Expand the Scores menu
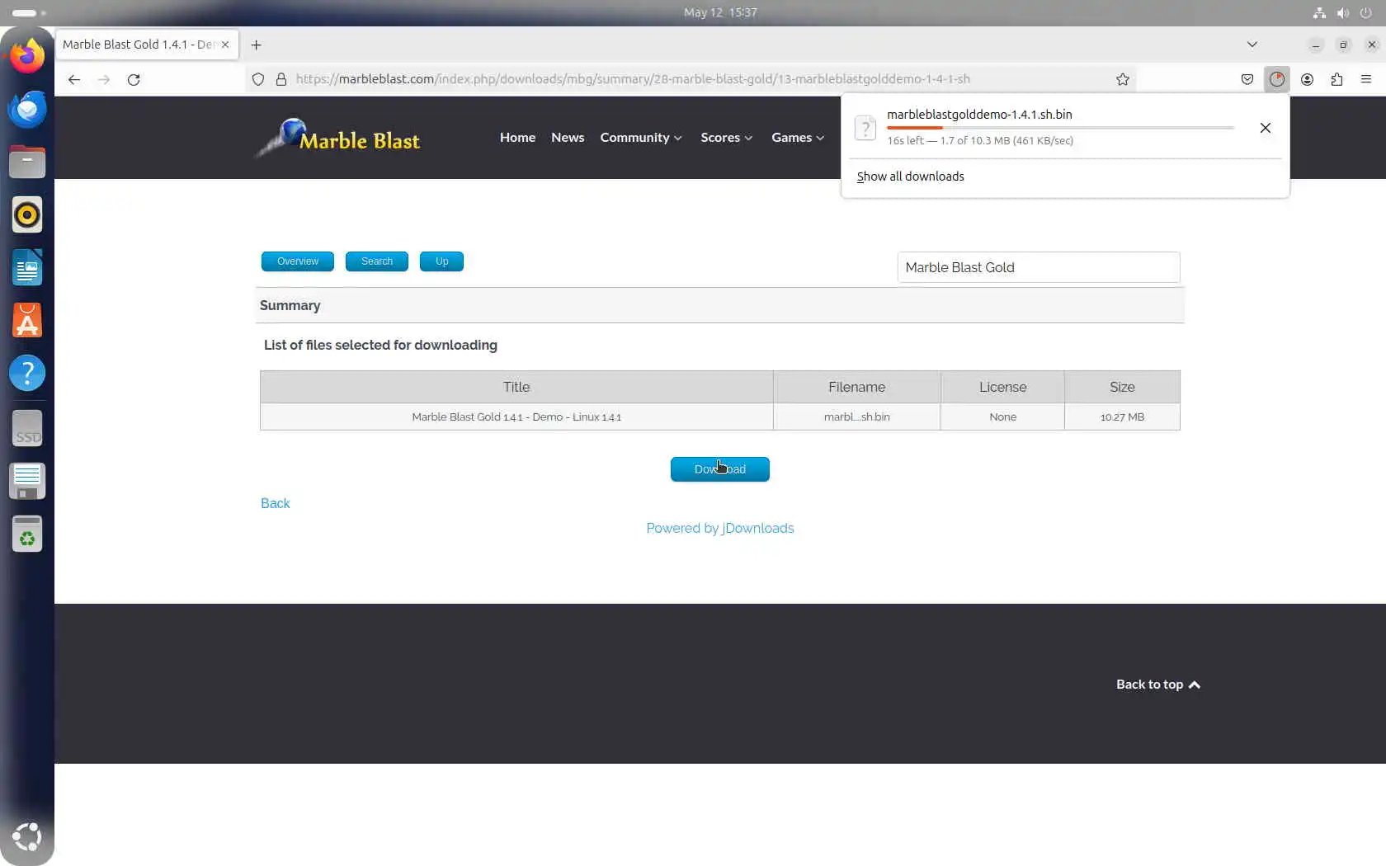This screenshot has width=1386, height=866. point(727,138)
